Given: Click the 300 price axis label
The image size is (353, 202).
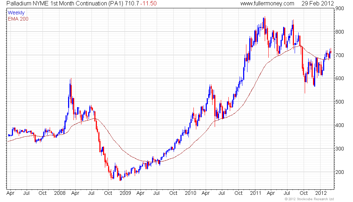Looking at the screenshot, I should point(339,149).
